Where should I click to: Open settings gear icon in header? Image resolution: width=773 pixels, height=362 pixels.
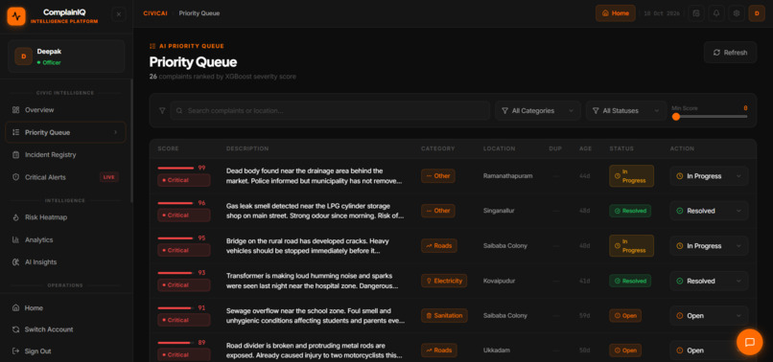pyautogui.click(x=737, y=13)
